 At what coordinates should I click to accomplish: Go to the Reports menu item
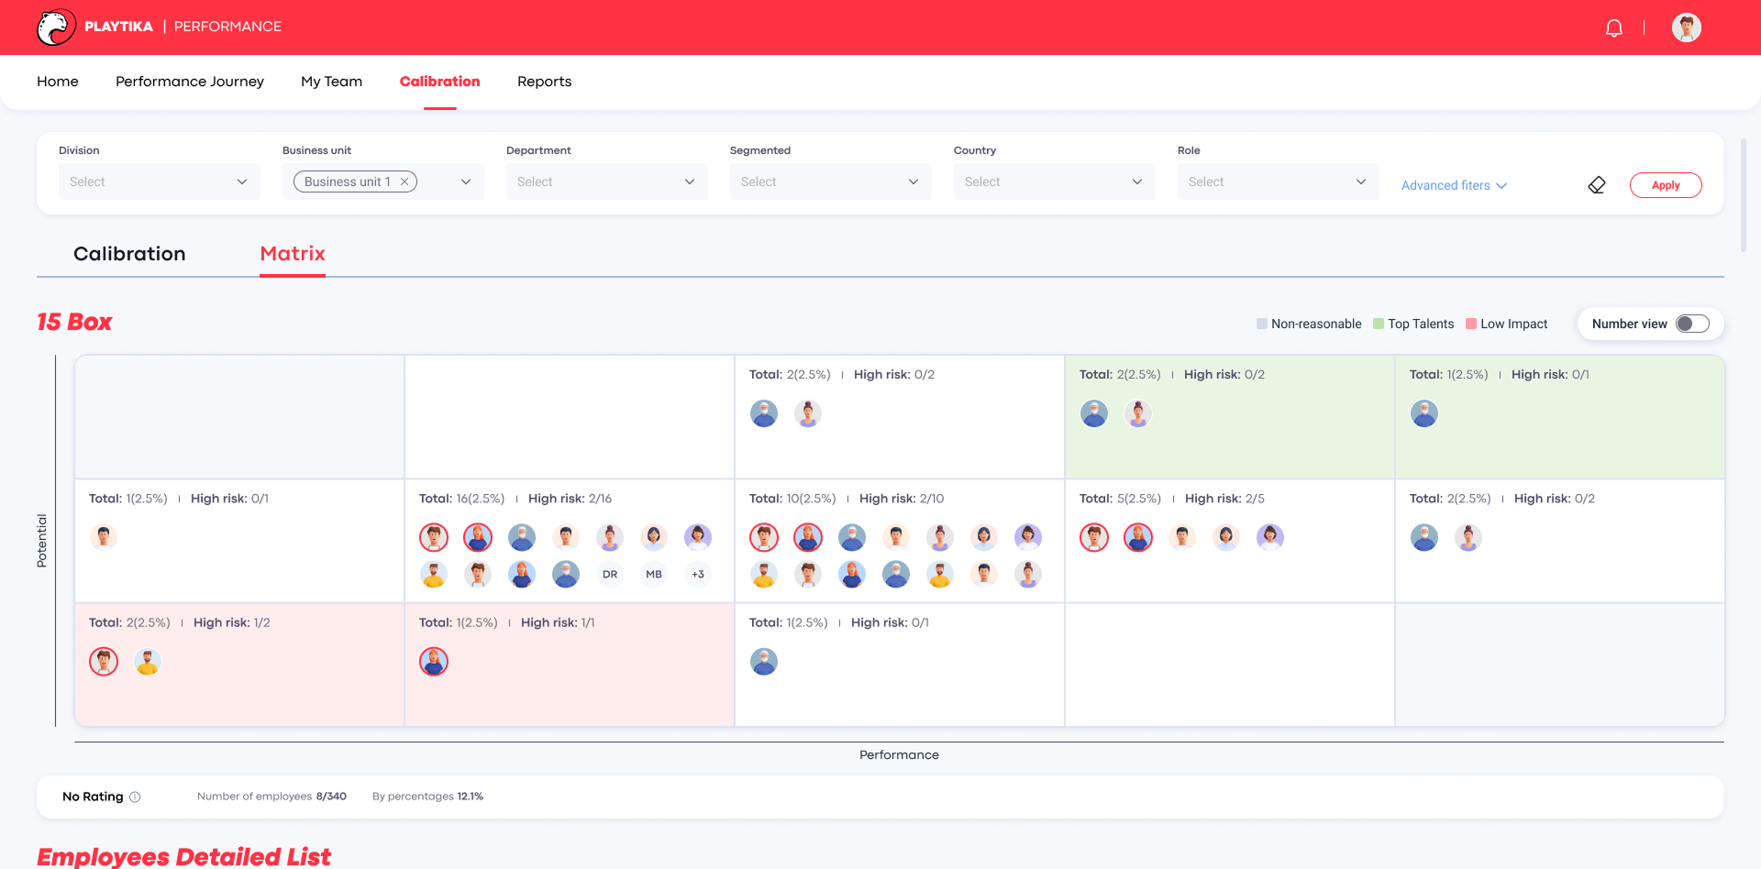click(544, 82)
